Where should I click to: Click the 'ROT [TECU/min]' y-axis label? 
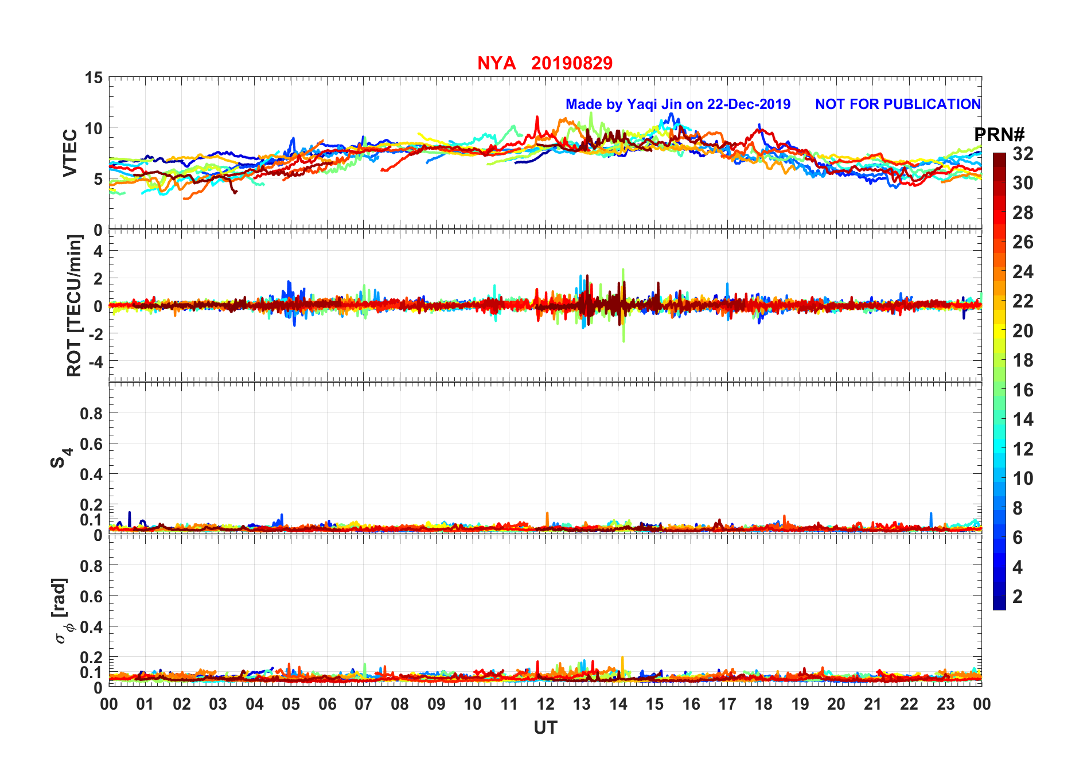[75, 306]
